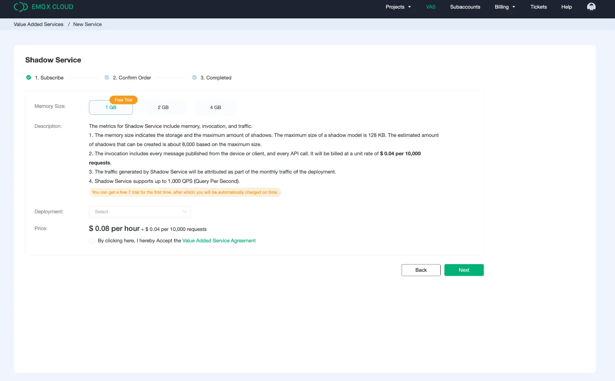
Task: Select the 2 GB memory size option
Action: click(x=163, y=108)
